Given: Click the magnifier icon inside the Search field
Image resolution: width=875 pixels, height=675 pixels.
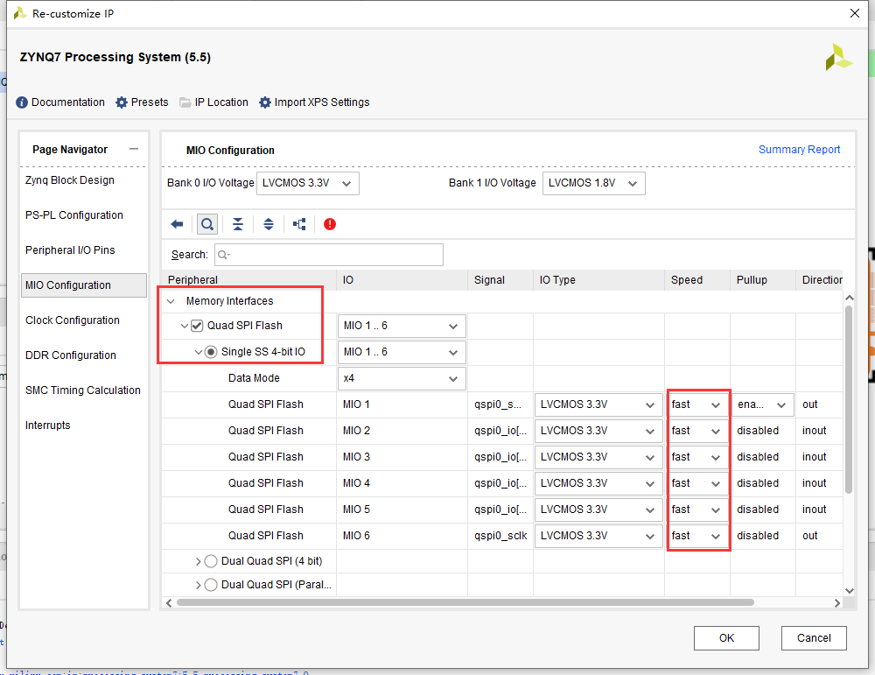Looking at the screenshot, I should point(223,255).
